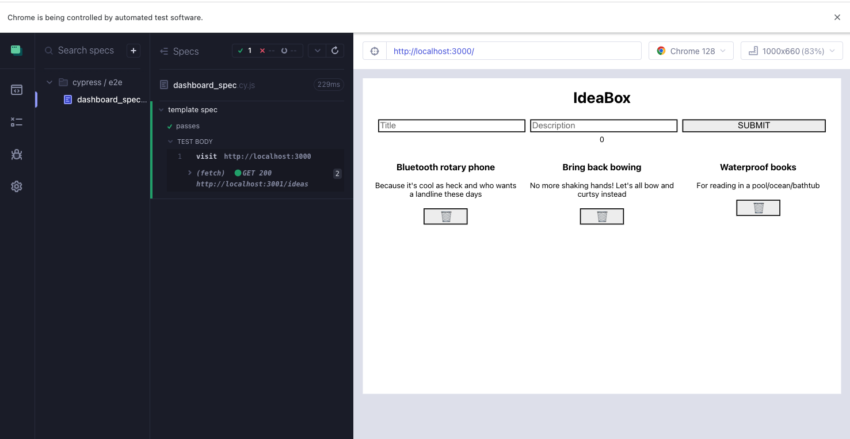Image resolution: width=850 pixels, height=439 pixels.
Task: Click the Cypress logo in the sidebar
Action: click(17, 50)
